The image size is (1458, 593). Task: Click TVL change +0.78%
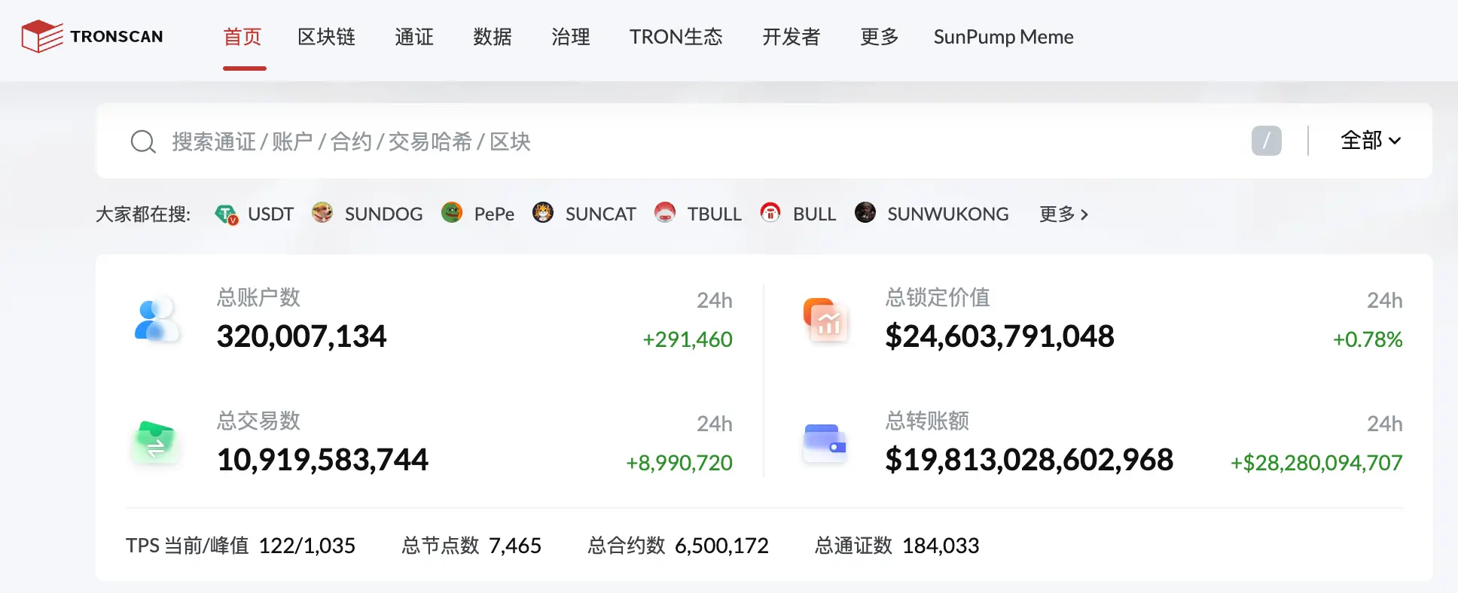[1368, 339]
